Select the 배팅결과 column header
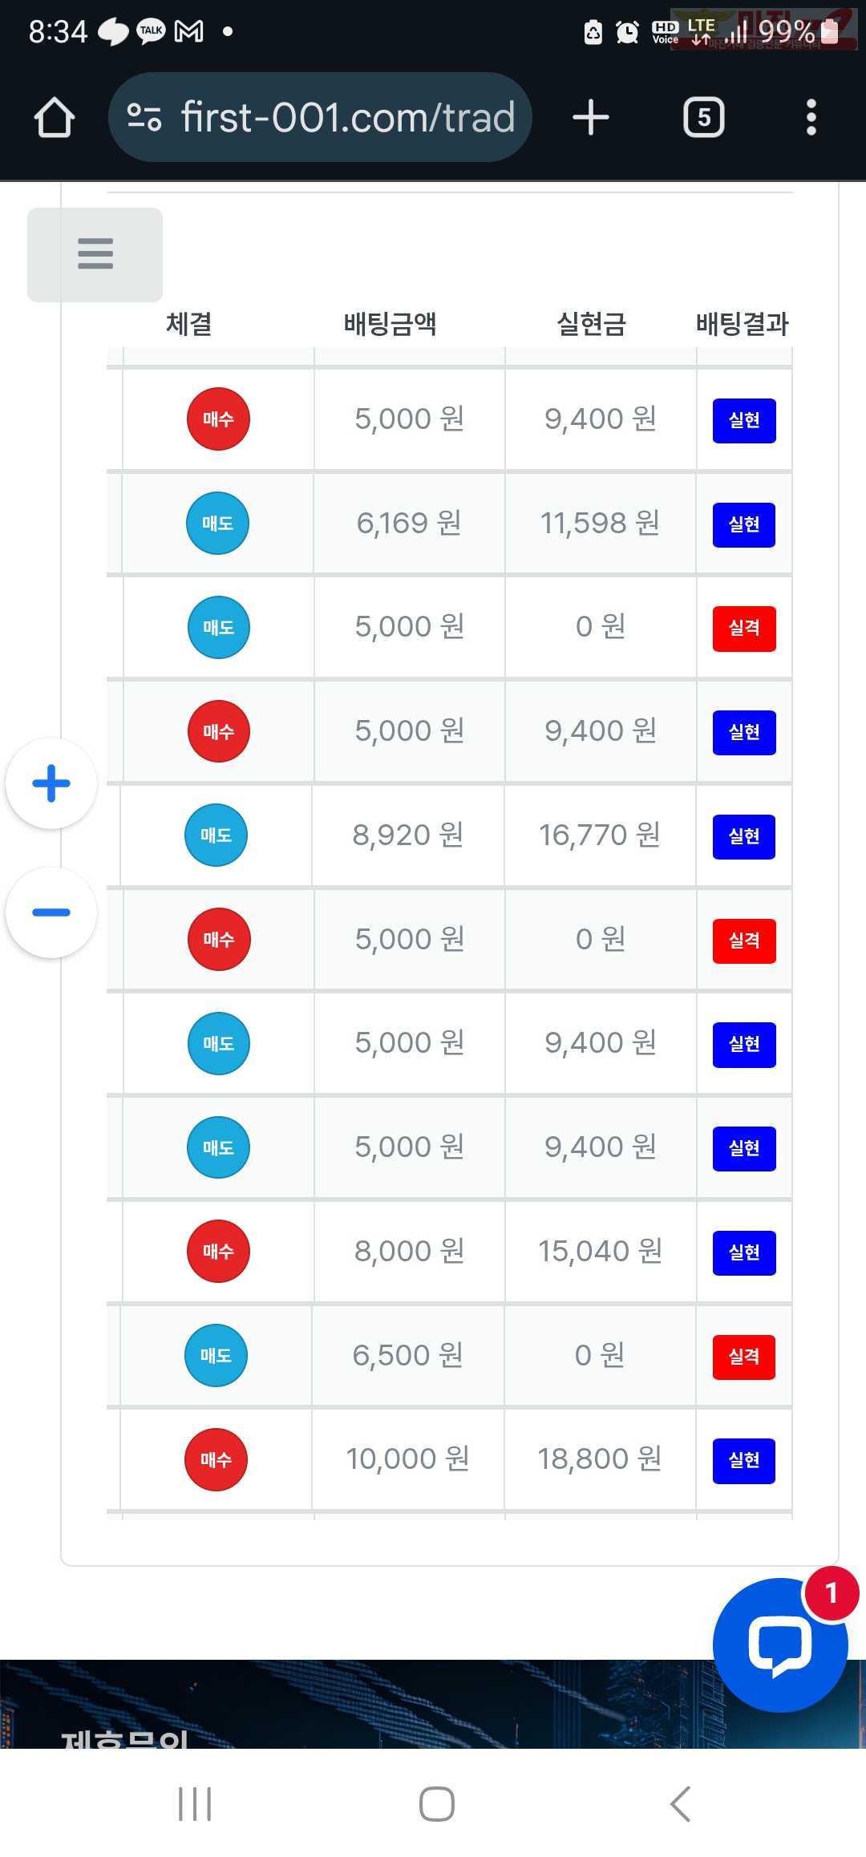Screen dimensions: 866x1857 tap(742, 324)
